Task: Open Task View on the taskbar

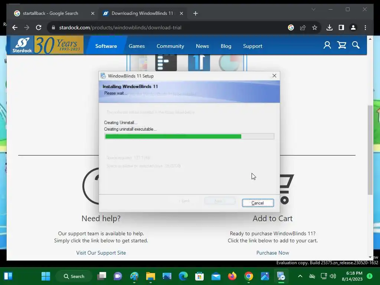Action: click(102, 276)
